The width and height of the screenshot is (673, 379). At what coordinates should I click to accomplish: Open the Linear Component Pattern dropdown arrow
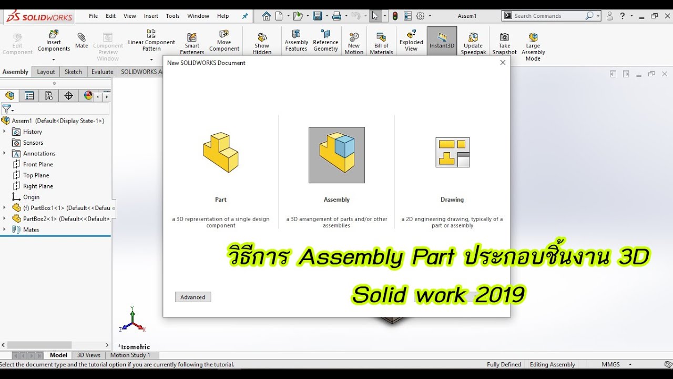(x=151, y=59)
